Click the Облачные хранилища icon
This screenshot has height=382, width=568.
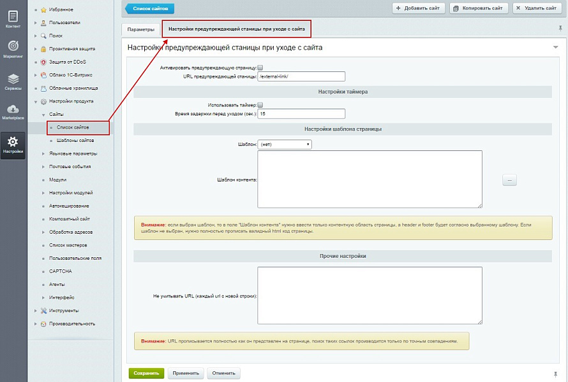coord(43,88)
